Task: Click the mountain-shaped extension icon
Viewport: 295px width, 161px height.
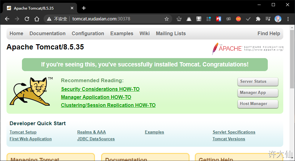Action: [189, 19]
